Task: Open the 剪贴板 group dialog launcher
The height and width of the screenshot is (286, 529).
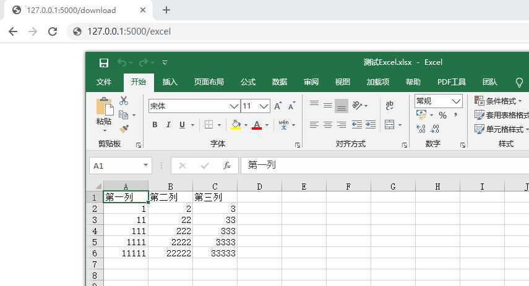Action: 139,145
